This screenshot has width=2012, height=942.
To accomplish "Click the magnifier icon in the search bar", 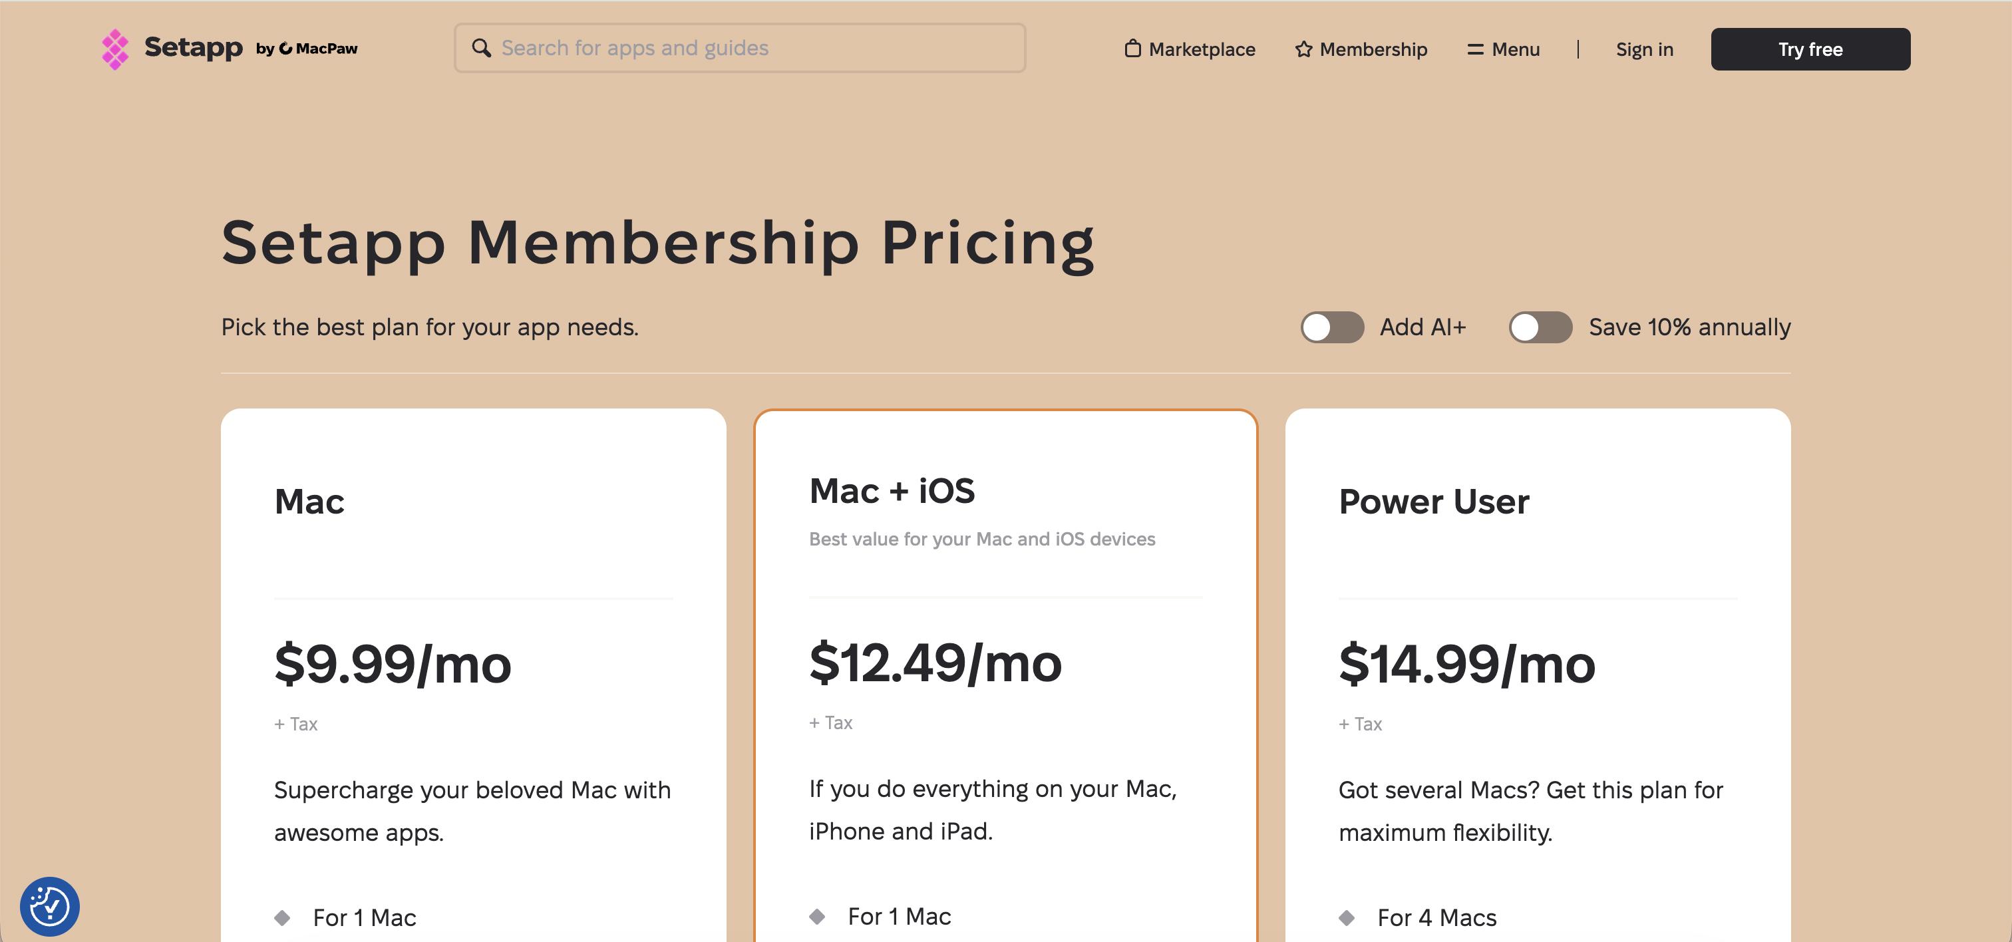I will (482, 48).
